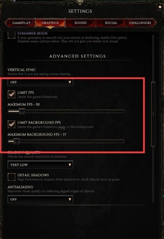
Task: Click the settings scrollbar thumb
Action: [153, 114]
